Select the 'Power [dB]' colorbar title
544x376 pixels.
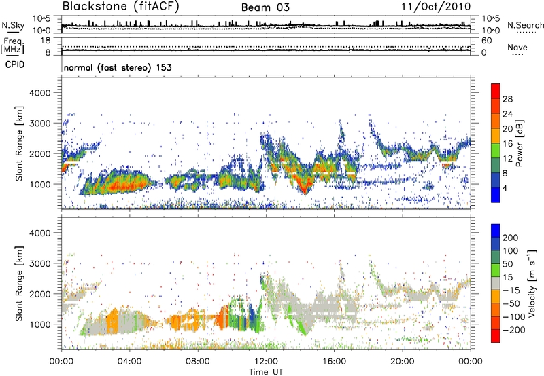[x=520, y=143]
